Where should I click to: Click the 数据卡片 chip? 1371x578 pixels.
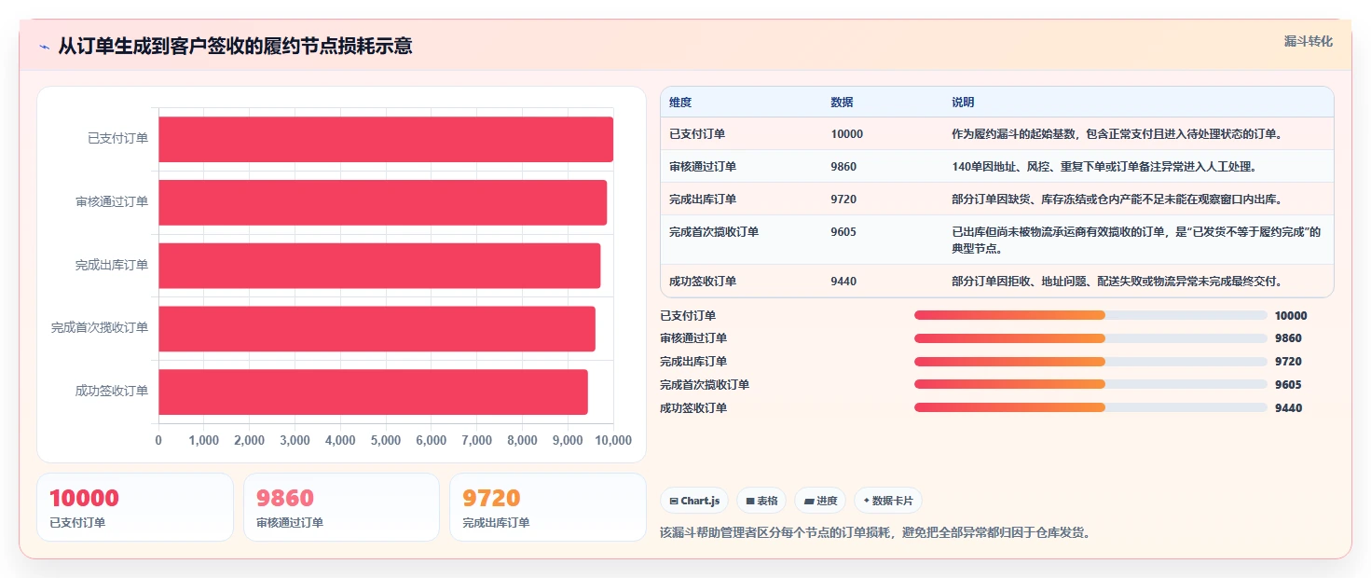pyautogui.click(x=887, y=501)
